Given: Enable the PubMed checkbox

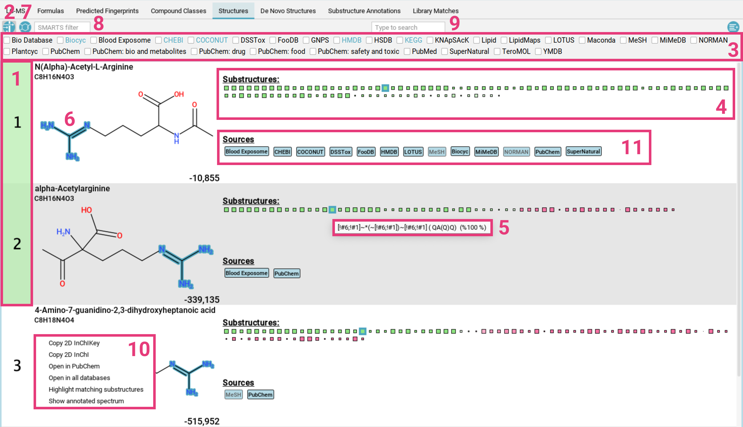Looking at the screenshot, I should (407, 52).
